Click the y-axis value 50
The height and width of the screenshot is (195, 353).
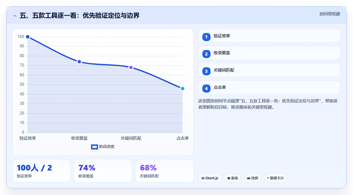pyautogui.click(x=22, y=84)
